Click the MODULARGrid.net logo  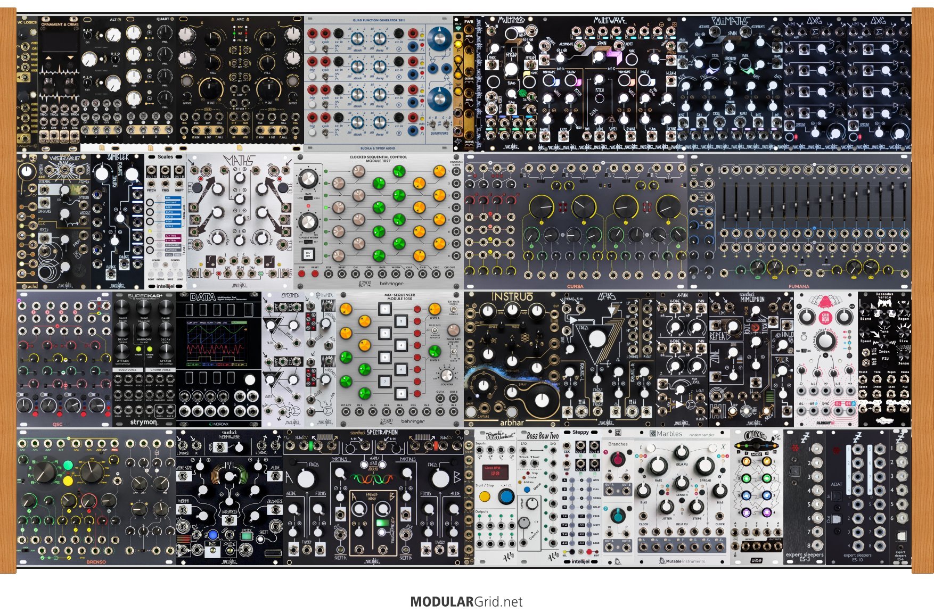pyautogui.click(x=466, y=602)
